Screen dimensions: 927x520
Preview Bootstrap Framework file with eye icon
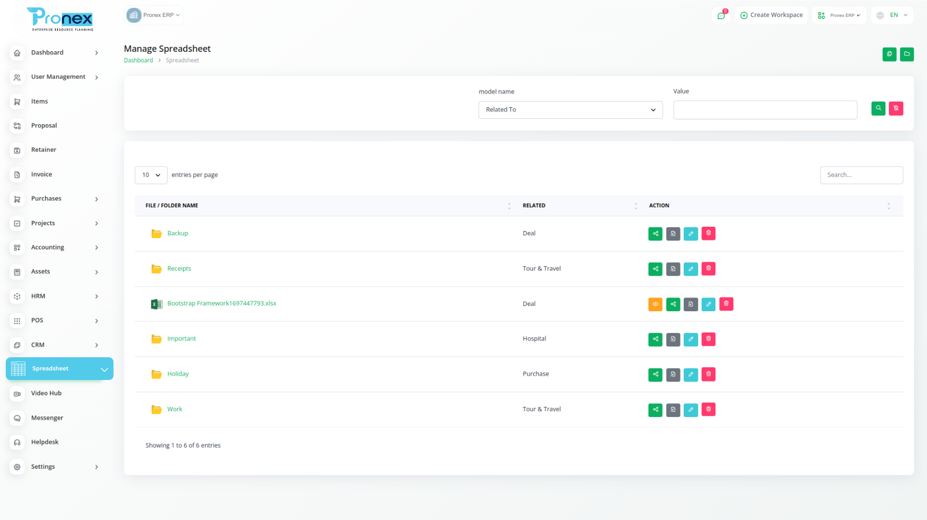tap(655, 304)
